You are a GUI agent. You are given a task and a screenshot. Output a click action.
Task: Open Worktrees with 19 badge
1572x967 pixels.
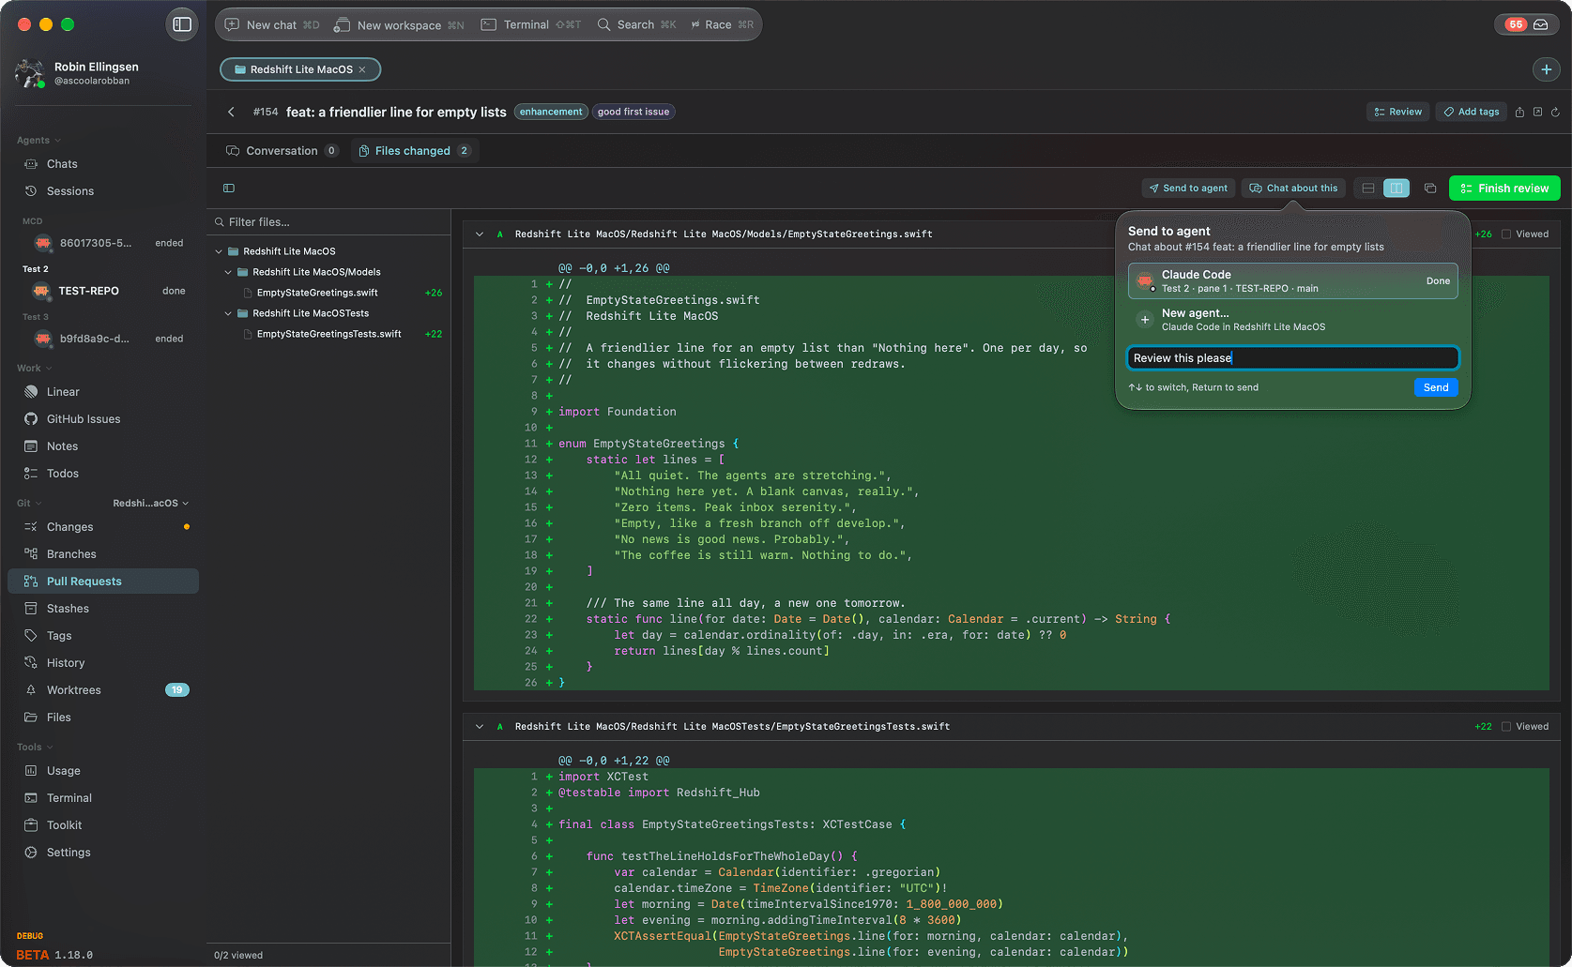103,690
